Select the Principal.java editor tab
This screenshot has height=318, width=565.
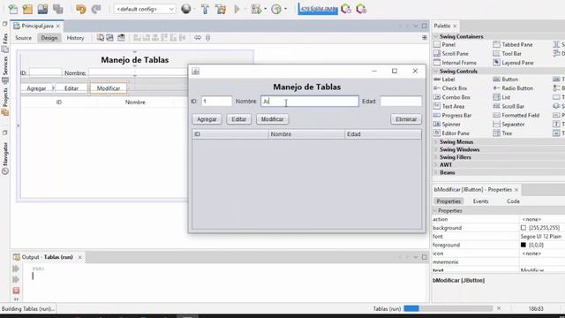pyautogui.click(x=37, y=26)
